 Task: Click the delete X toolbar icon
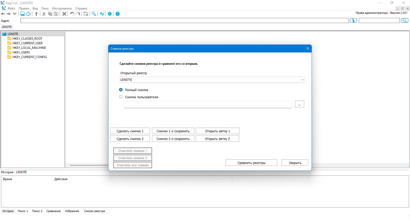tap(64, 14)
